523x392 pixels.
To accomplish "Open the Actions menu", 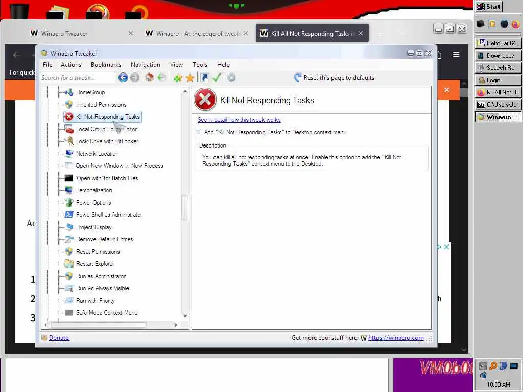I will pyautogui.click(x=71, y=65).
